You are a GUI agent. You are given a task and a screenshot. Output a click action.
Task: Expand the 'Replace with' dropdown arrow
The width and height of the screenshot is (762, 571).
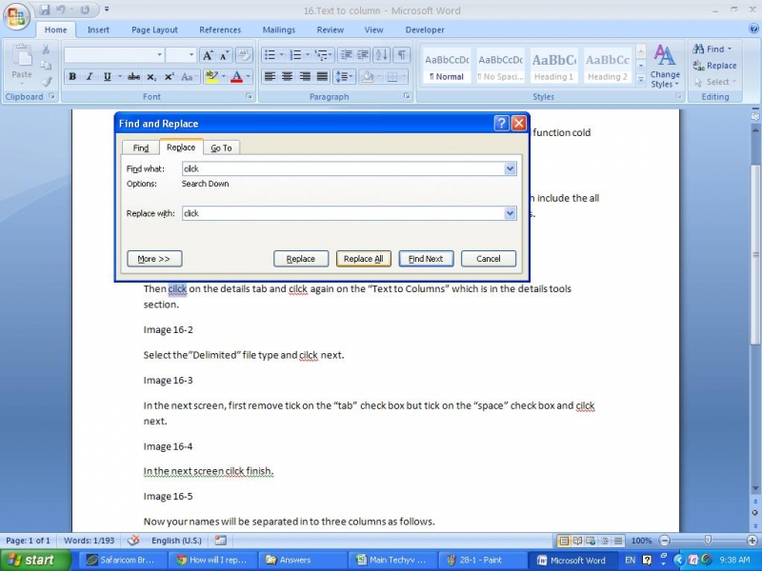pyautogui.click(x=511, y=213)
